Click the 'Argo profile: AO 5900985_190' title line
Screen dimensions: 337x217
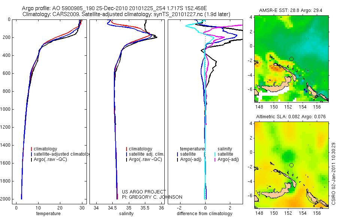tap(114, 8)
